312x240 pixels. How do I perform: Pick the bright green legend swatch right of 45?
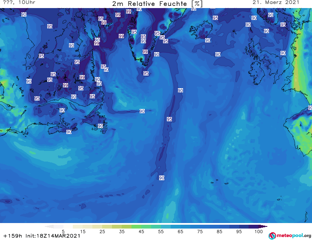pos(146,226)
